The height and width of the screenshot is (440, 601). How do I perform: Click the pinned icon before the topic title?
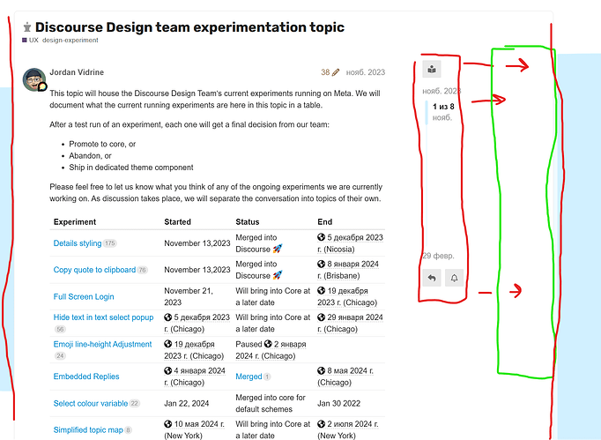(26, 27)
